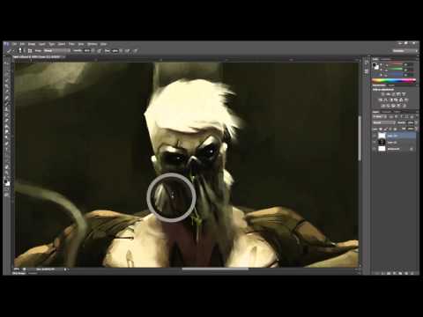Open the Window menu
Screen dimensions: 423x317
(x=92, y=44)
